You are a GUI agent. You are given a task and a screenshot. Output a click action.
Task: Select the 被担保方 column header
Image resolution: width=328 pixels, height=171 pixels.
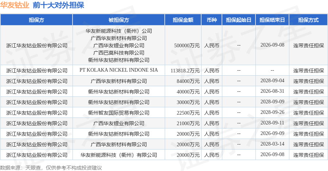pos(118,20)
